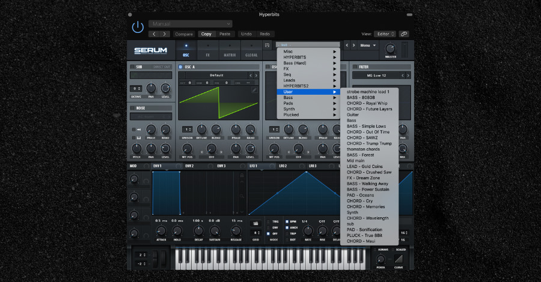Select previous filter type arrow

point(402,76)
